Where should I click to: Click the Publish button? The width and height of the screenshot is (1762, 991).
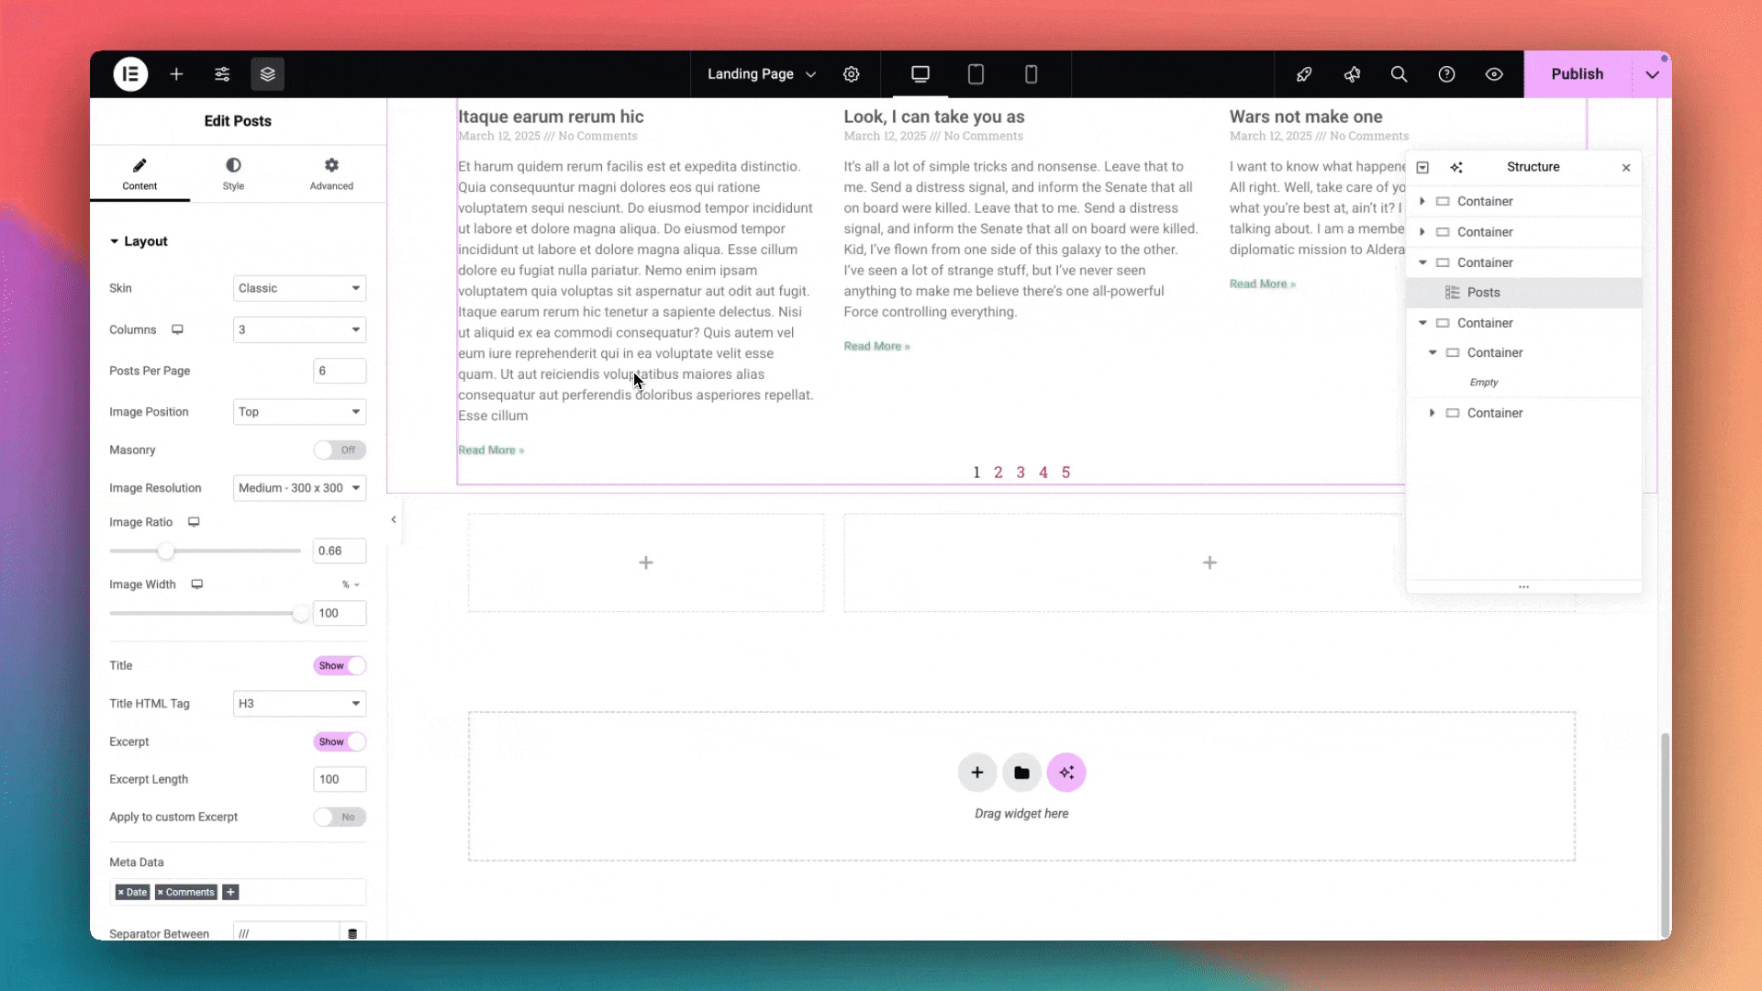[1578, 74]
